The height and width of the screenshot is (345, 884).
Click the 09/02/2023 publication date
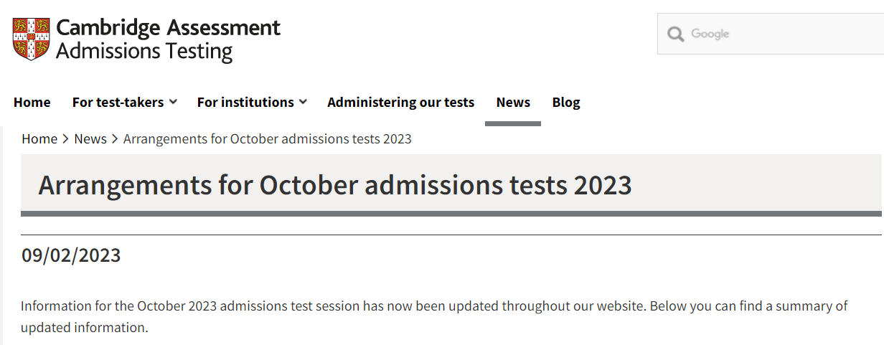point(71,255)
